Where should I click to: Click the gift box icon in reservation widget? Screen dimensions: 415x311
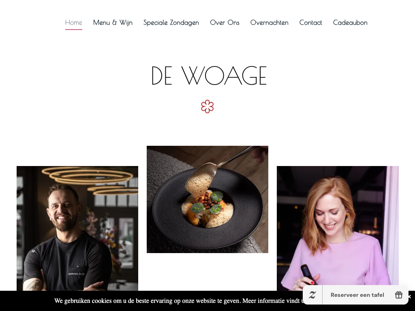(x=399, y=295)
